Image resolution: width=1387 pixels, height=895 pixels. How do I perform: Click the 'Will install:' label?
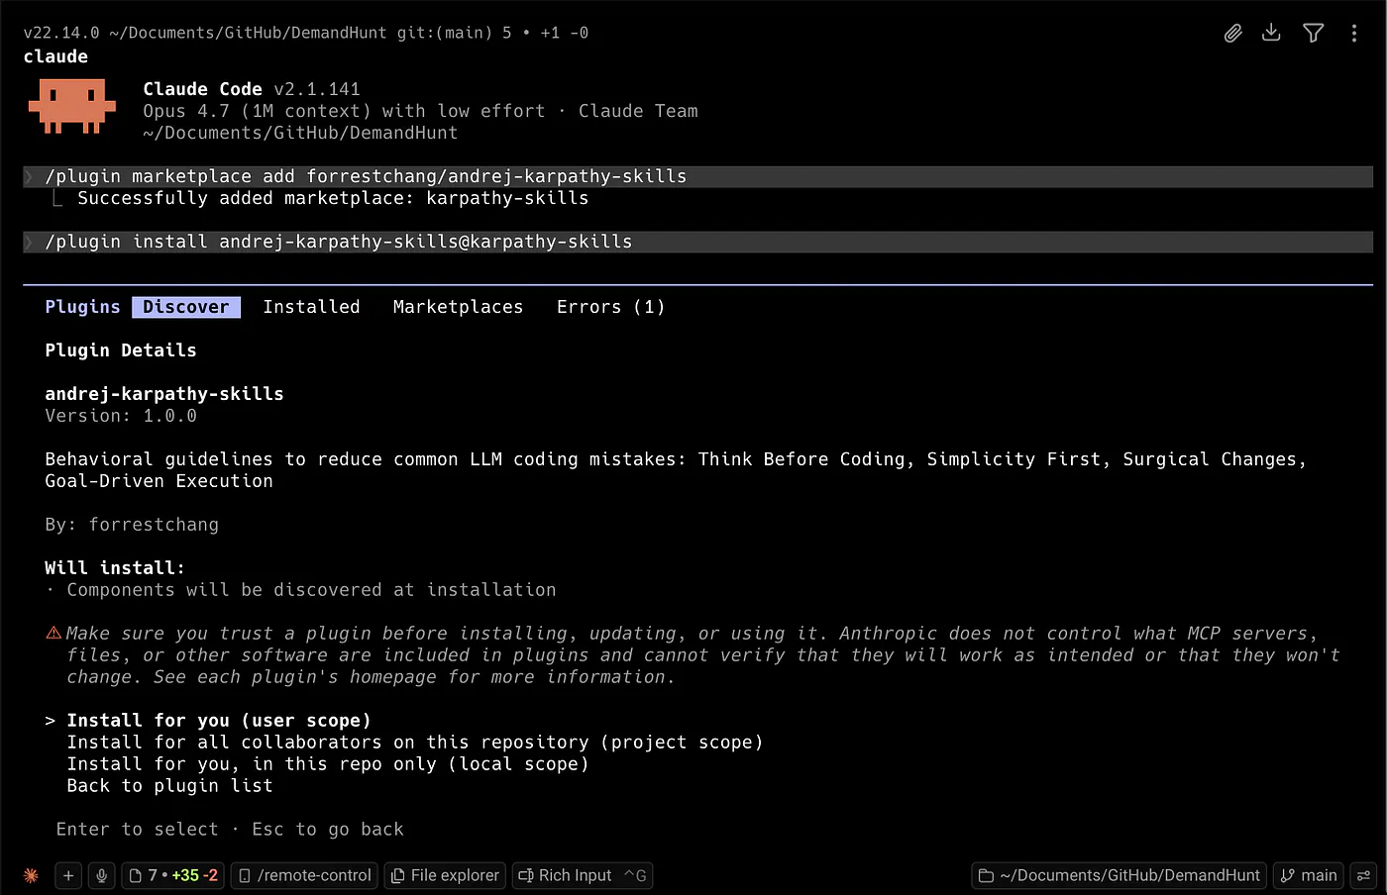click(x=115, y=568)
